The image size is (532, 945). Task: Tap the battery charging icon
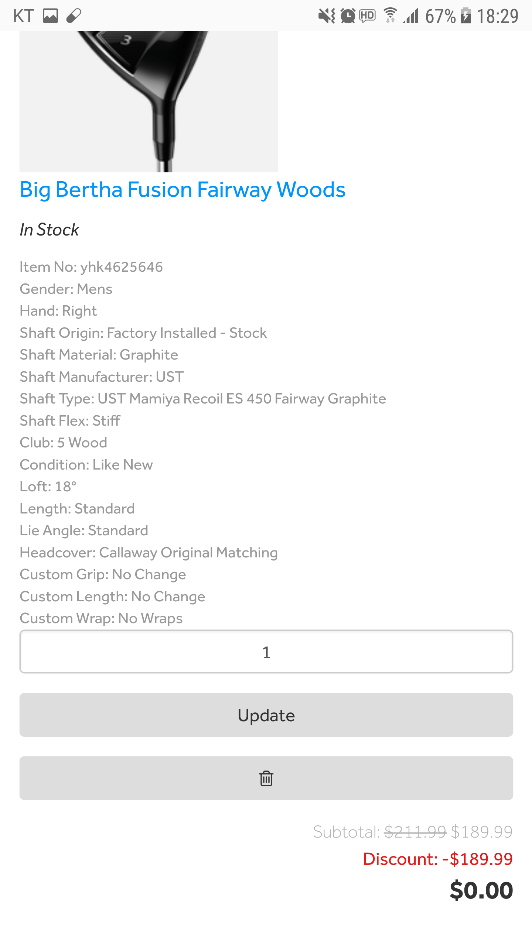(466, 16)
